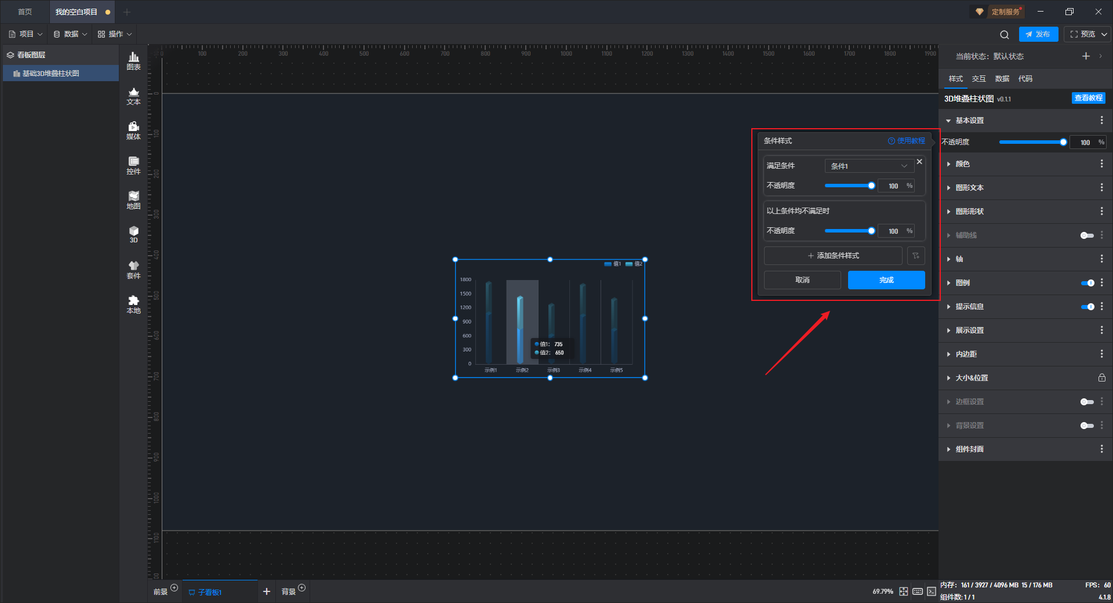Disable the 提示信息 tooltip switch
1113x603 pixels.
pyautogui.click(x=1087, y=307)
